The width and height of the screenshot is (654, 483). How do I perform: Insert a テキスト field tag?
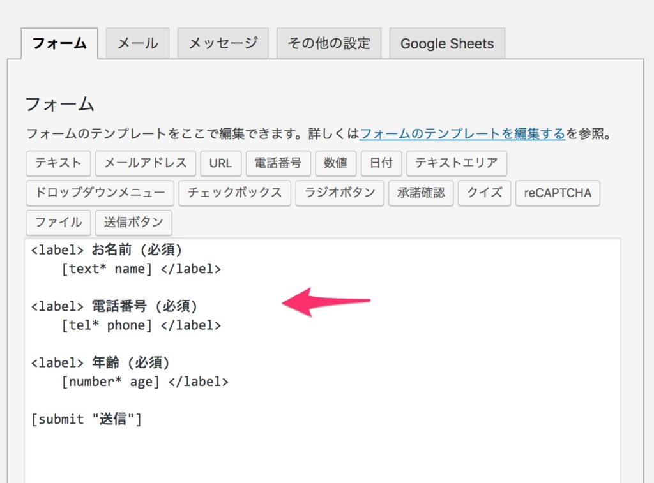point(58,163)
